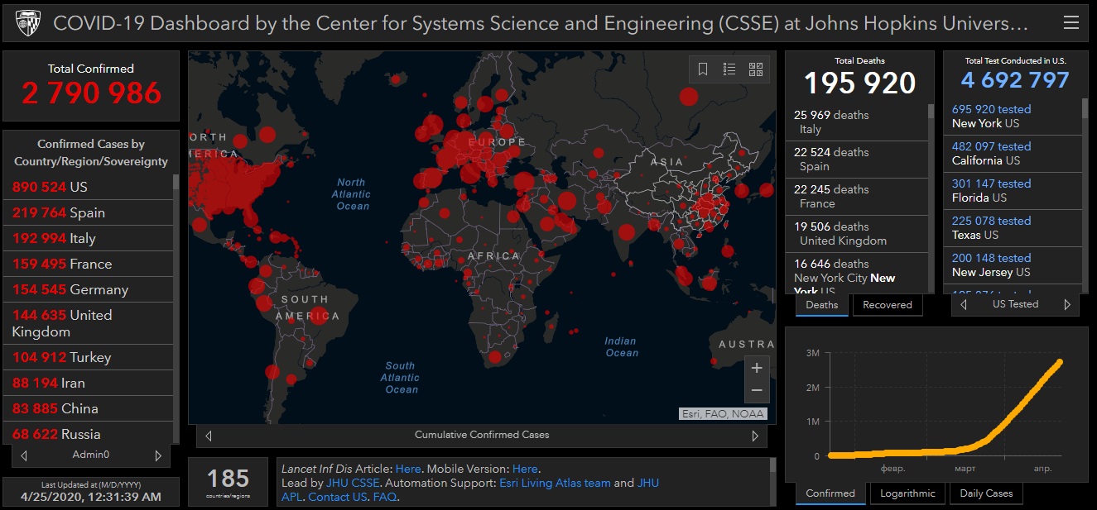The width and height of the screenshot is (1097, 510).
Task: Show the map legend list icon
Action: (729, 69)
